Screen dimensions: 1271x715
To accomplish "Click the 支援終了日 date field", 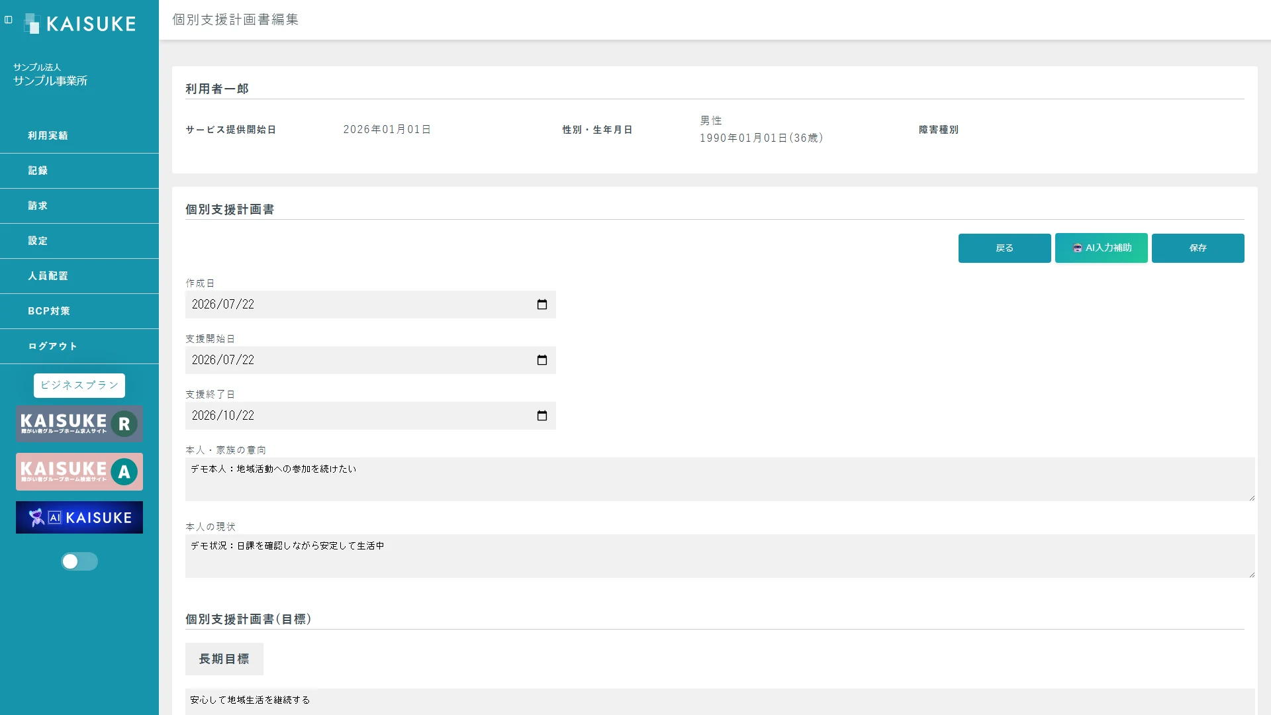I will coord(371,416).
